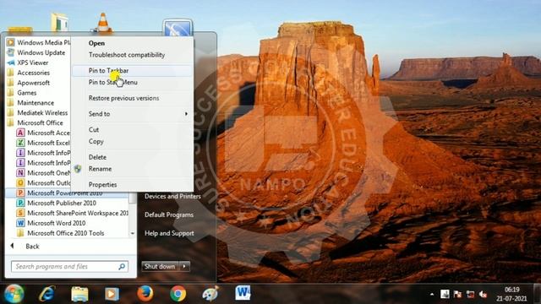Click the volume tray icon
Screen dimensions: 541x304
483,294
